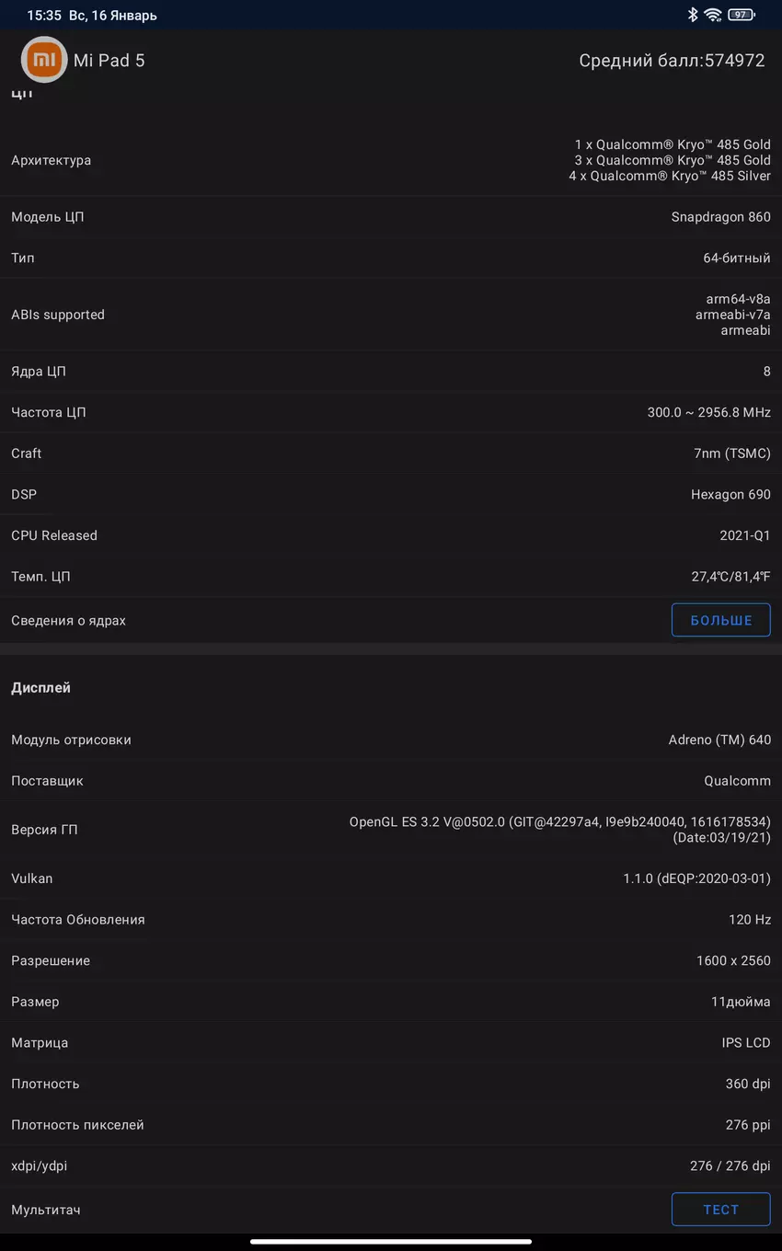Tap the clock time in status bar

pos(43,16)
